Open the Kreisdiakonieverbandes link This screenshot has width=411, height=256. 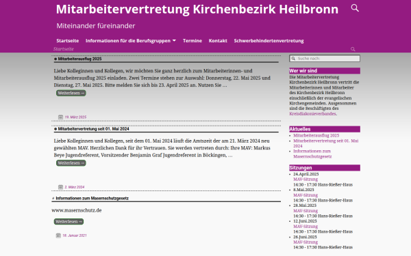click(x=312, y=114)
